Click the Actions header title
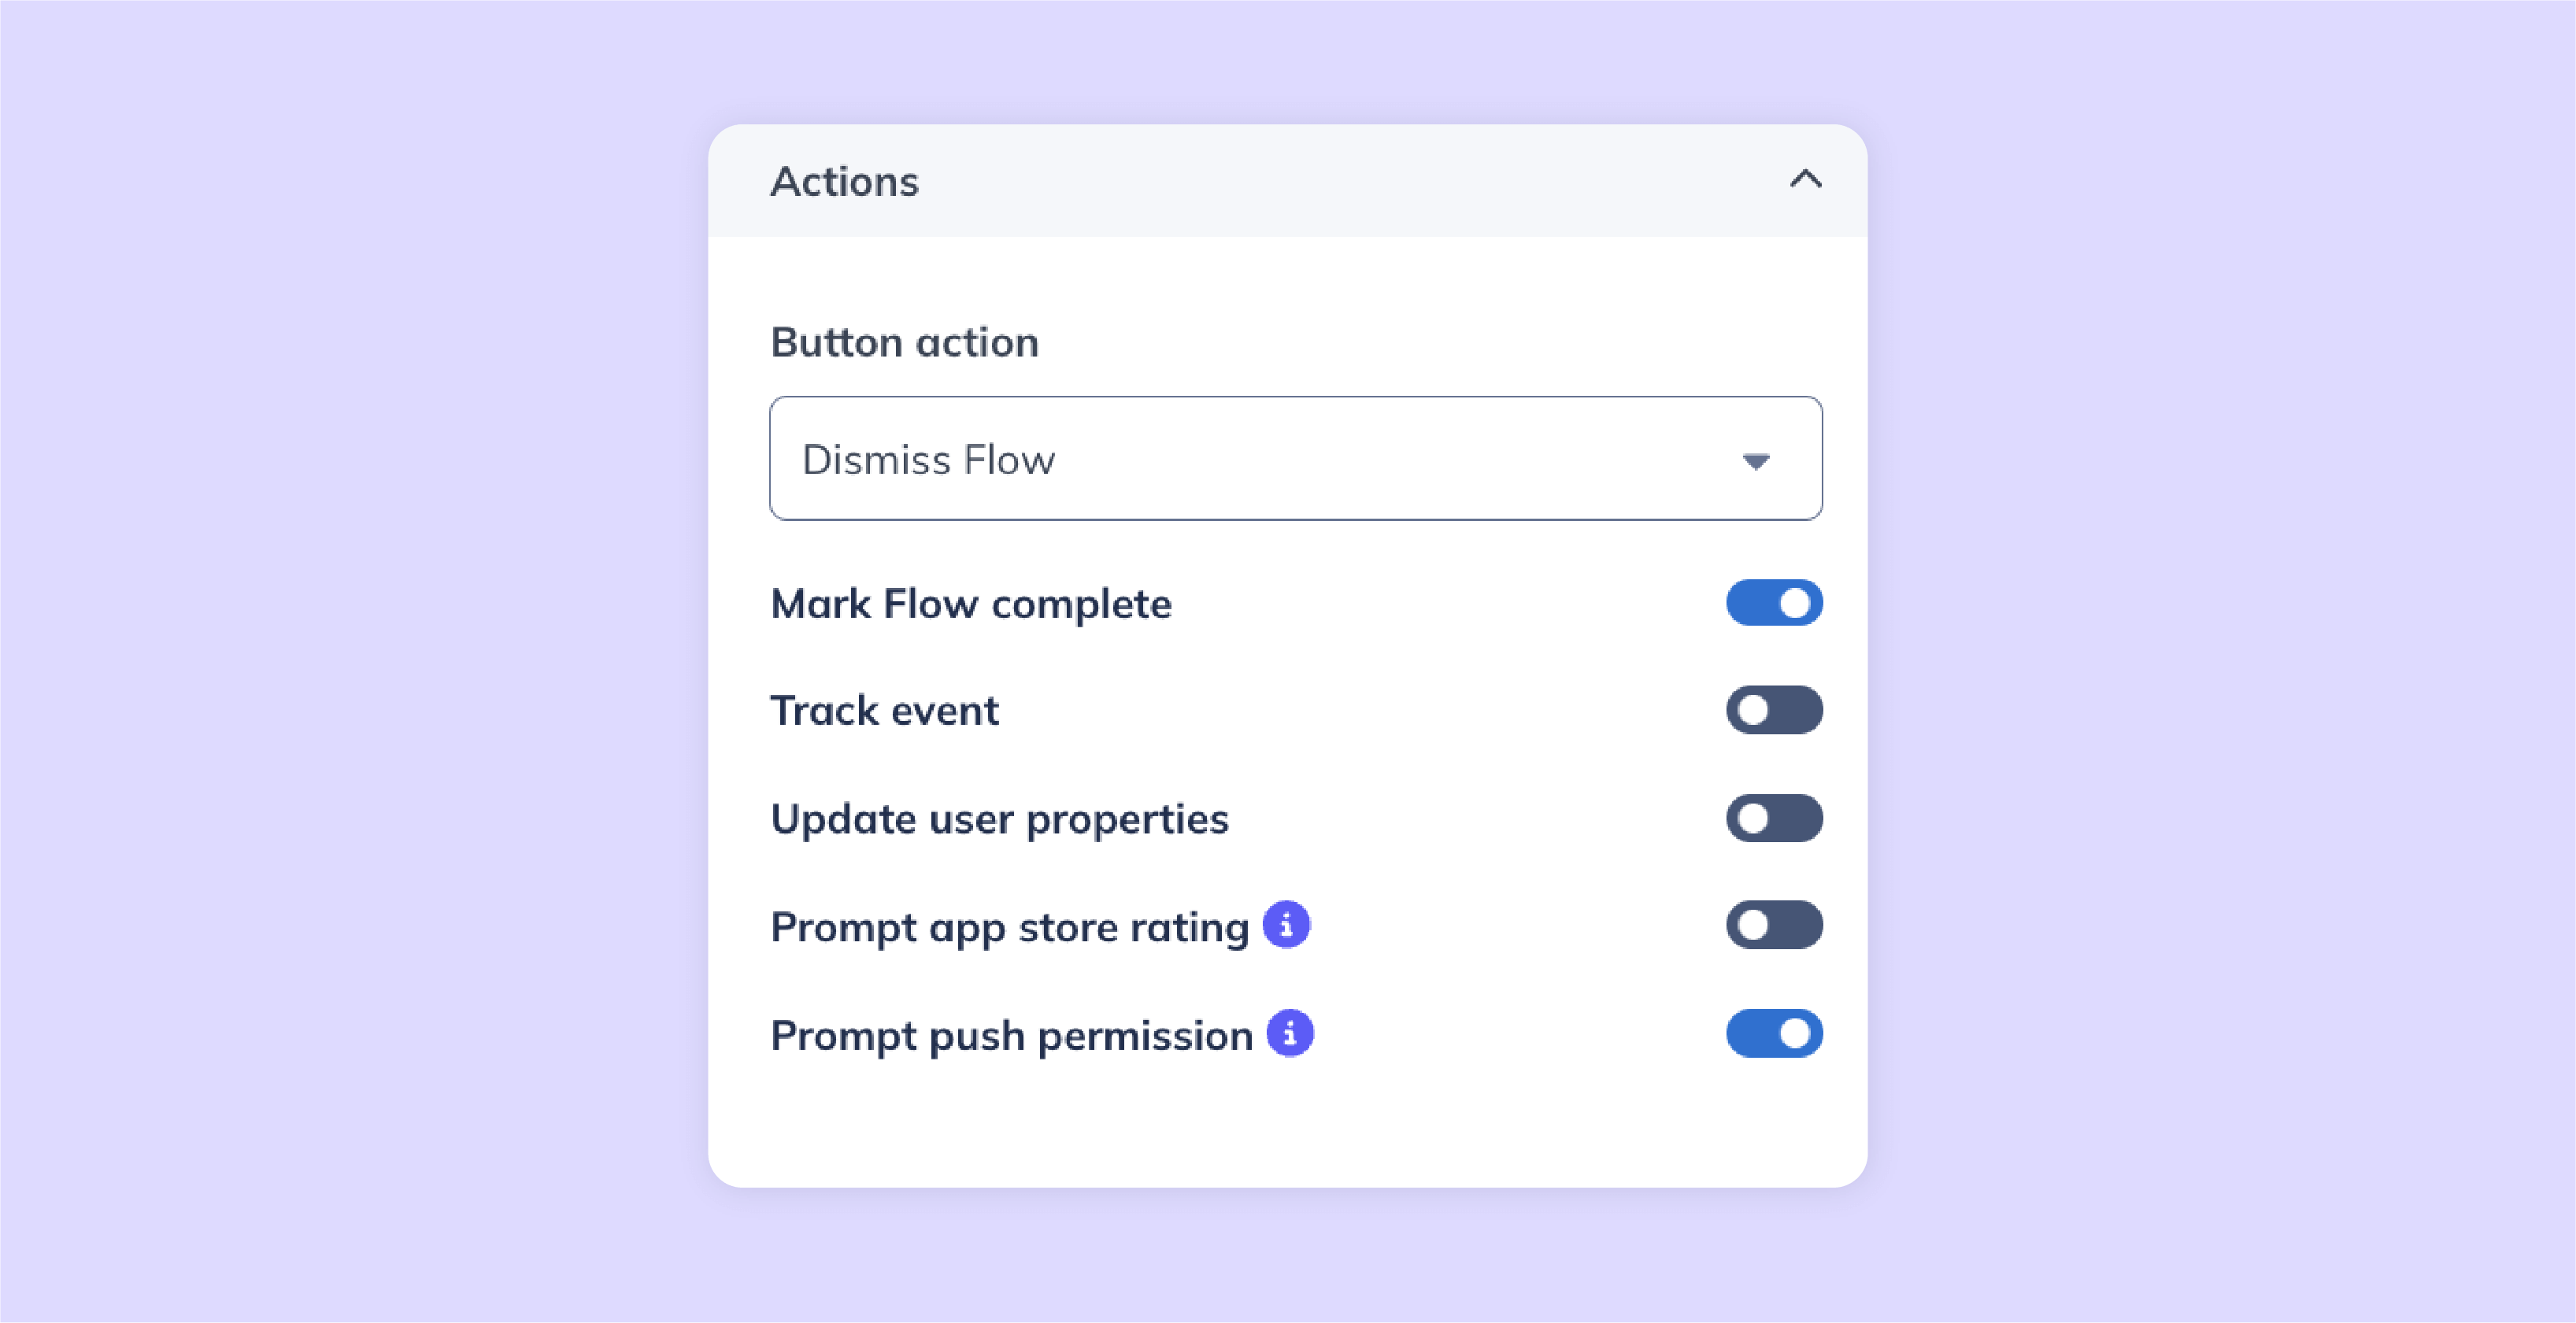 tap(844, 182)
